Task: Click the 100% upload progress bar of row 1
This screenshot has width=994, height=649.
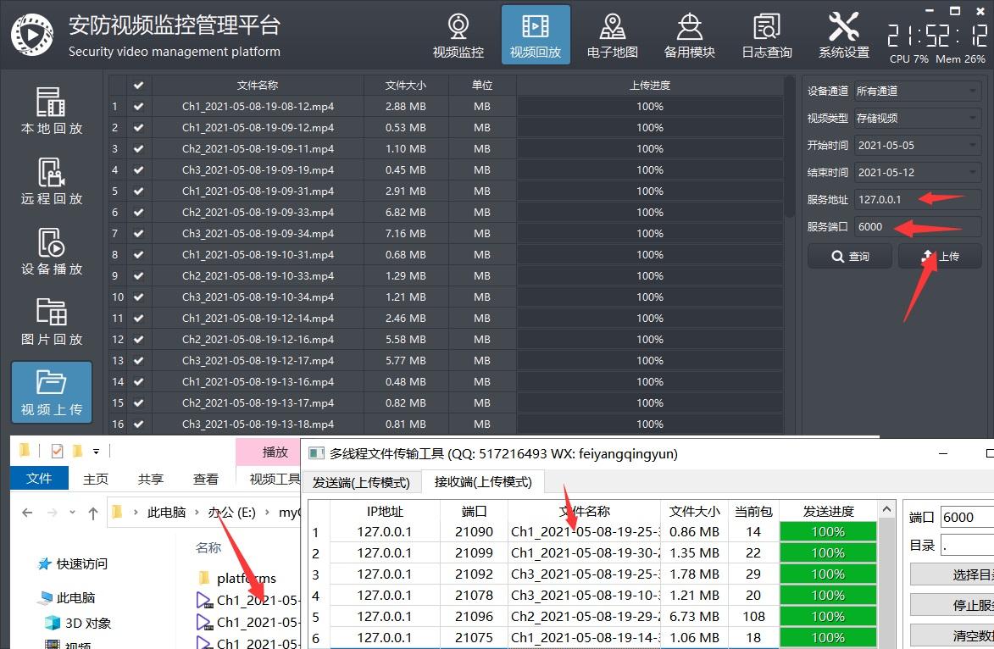Action: [650, 106]
